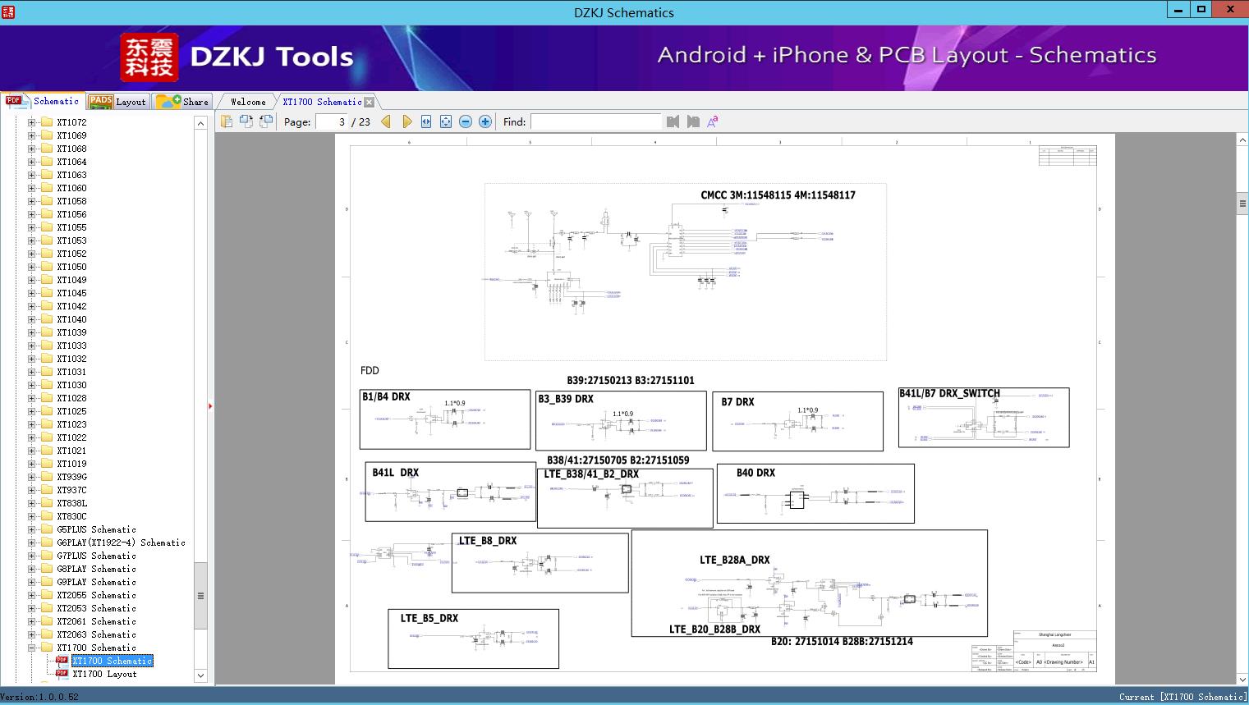Expand the XT1064 tree node
Screen dimensions: 1249x705
pyautogui.click(x=32, y=162)
